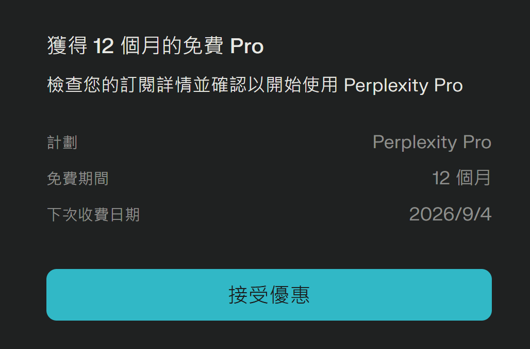Click the Pro text in the headline
This screenshot has width=530, height=349.
(247, 45)
